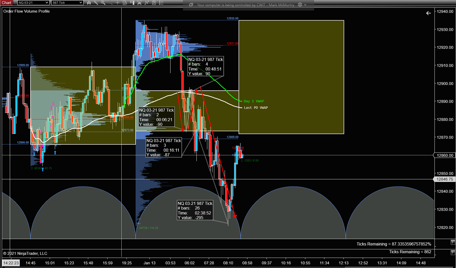Click the 12866.00 level label
This screenshot has width=456, height=268.
tap(23, 143)
